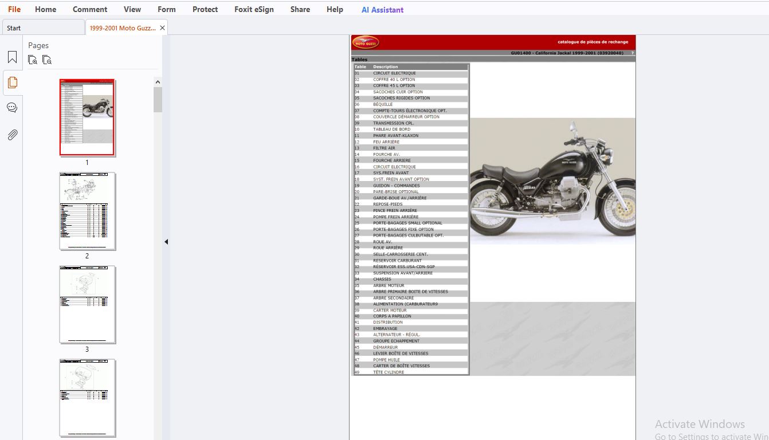The width and height of the screenshot is (769, 440).
Task: Click GROUPE ECHAPPEMENT entry
Action: point(396,341)
